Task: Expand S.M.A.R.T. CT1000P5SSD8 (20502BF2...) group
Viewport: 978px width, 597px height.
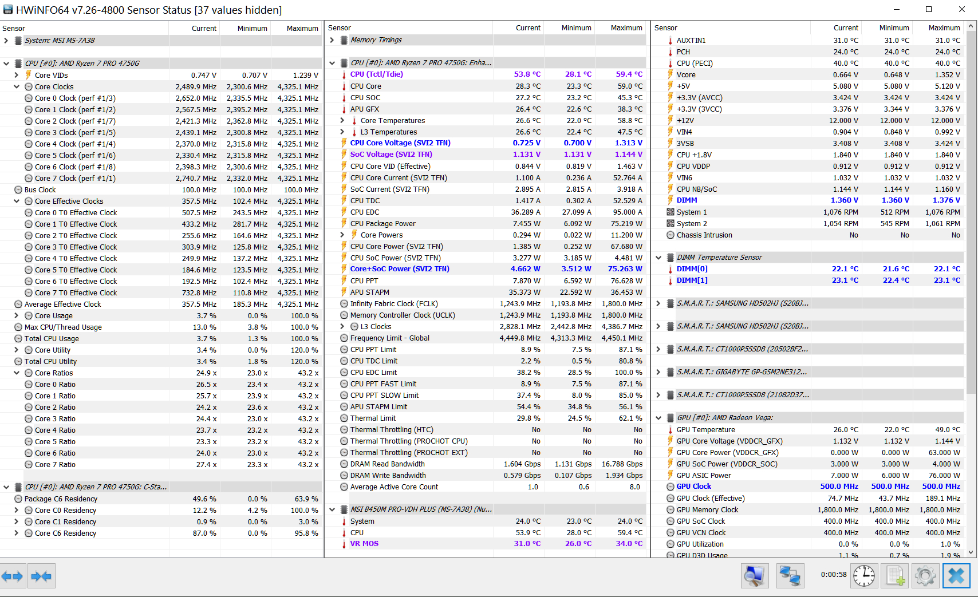Action: 658,349
